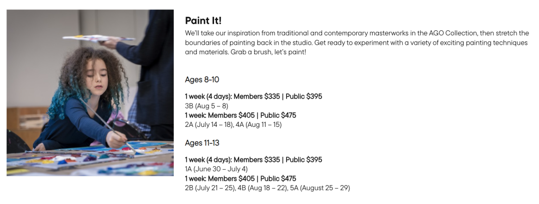Click the Ages 8-10 one-week $405 pricing line
Viewport: 539px width, 204px height.
pyautogui.click(x=240, y=115)
